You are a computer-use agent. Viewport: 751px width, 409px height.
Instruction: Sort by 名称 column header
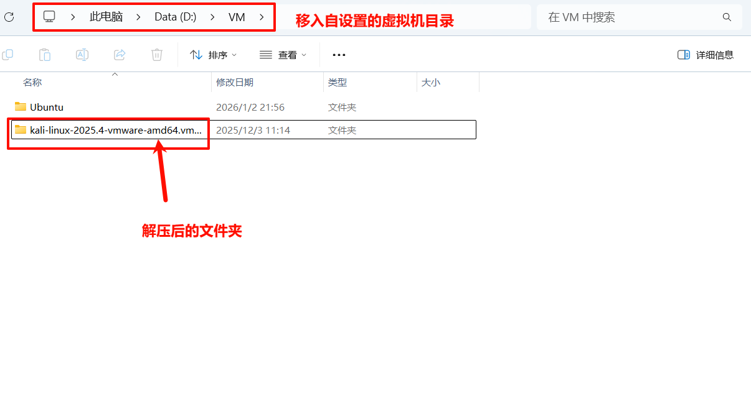(x=32, y=82)
